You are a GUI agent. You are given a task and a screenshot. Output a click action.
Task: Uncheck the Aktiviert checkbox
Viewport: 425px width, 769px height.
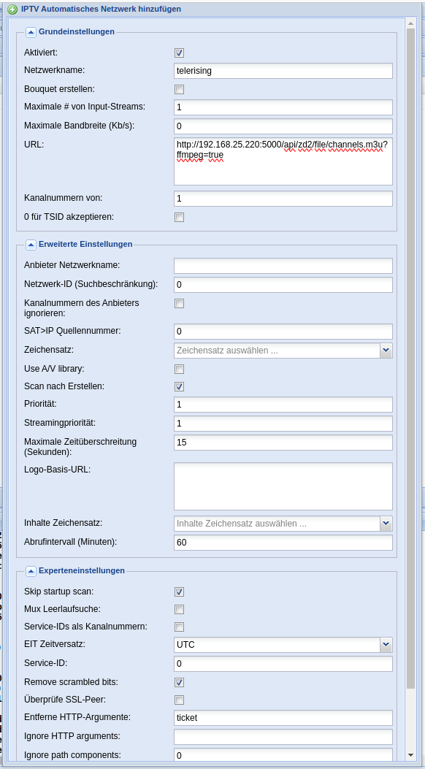coord(180,53)
